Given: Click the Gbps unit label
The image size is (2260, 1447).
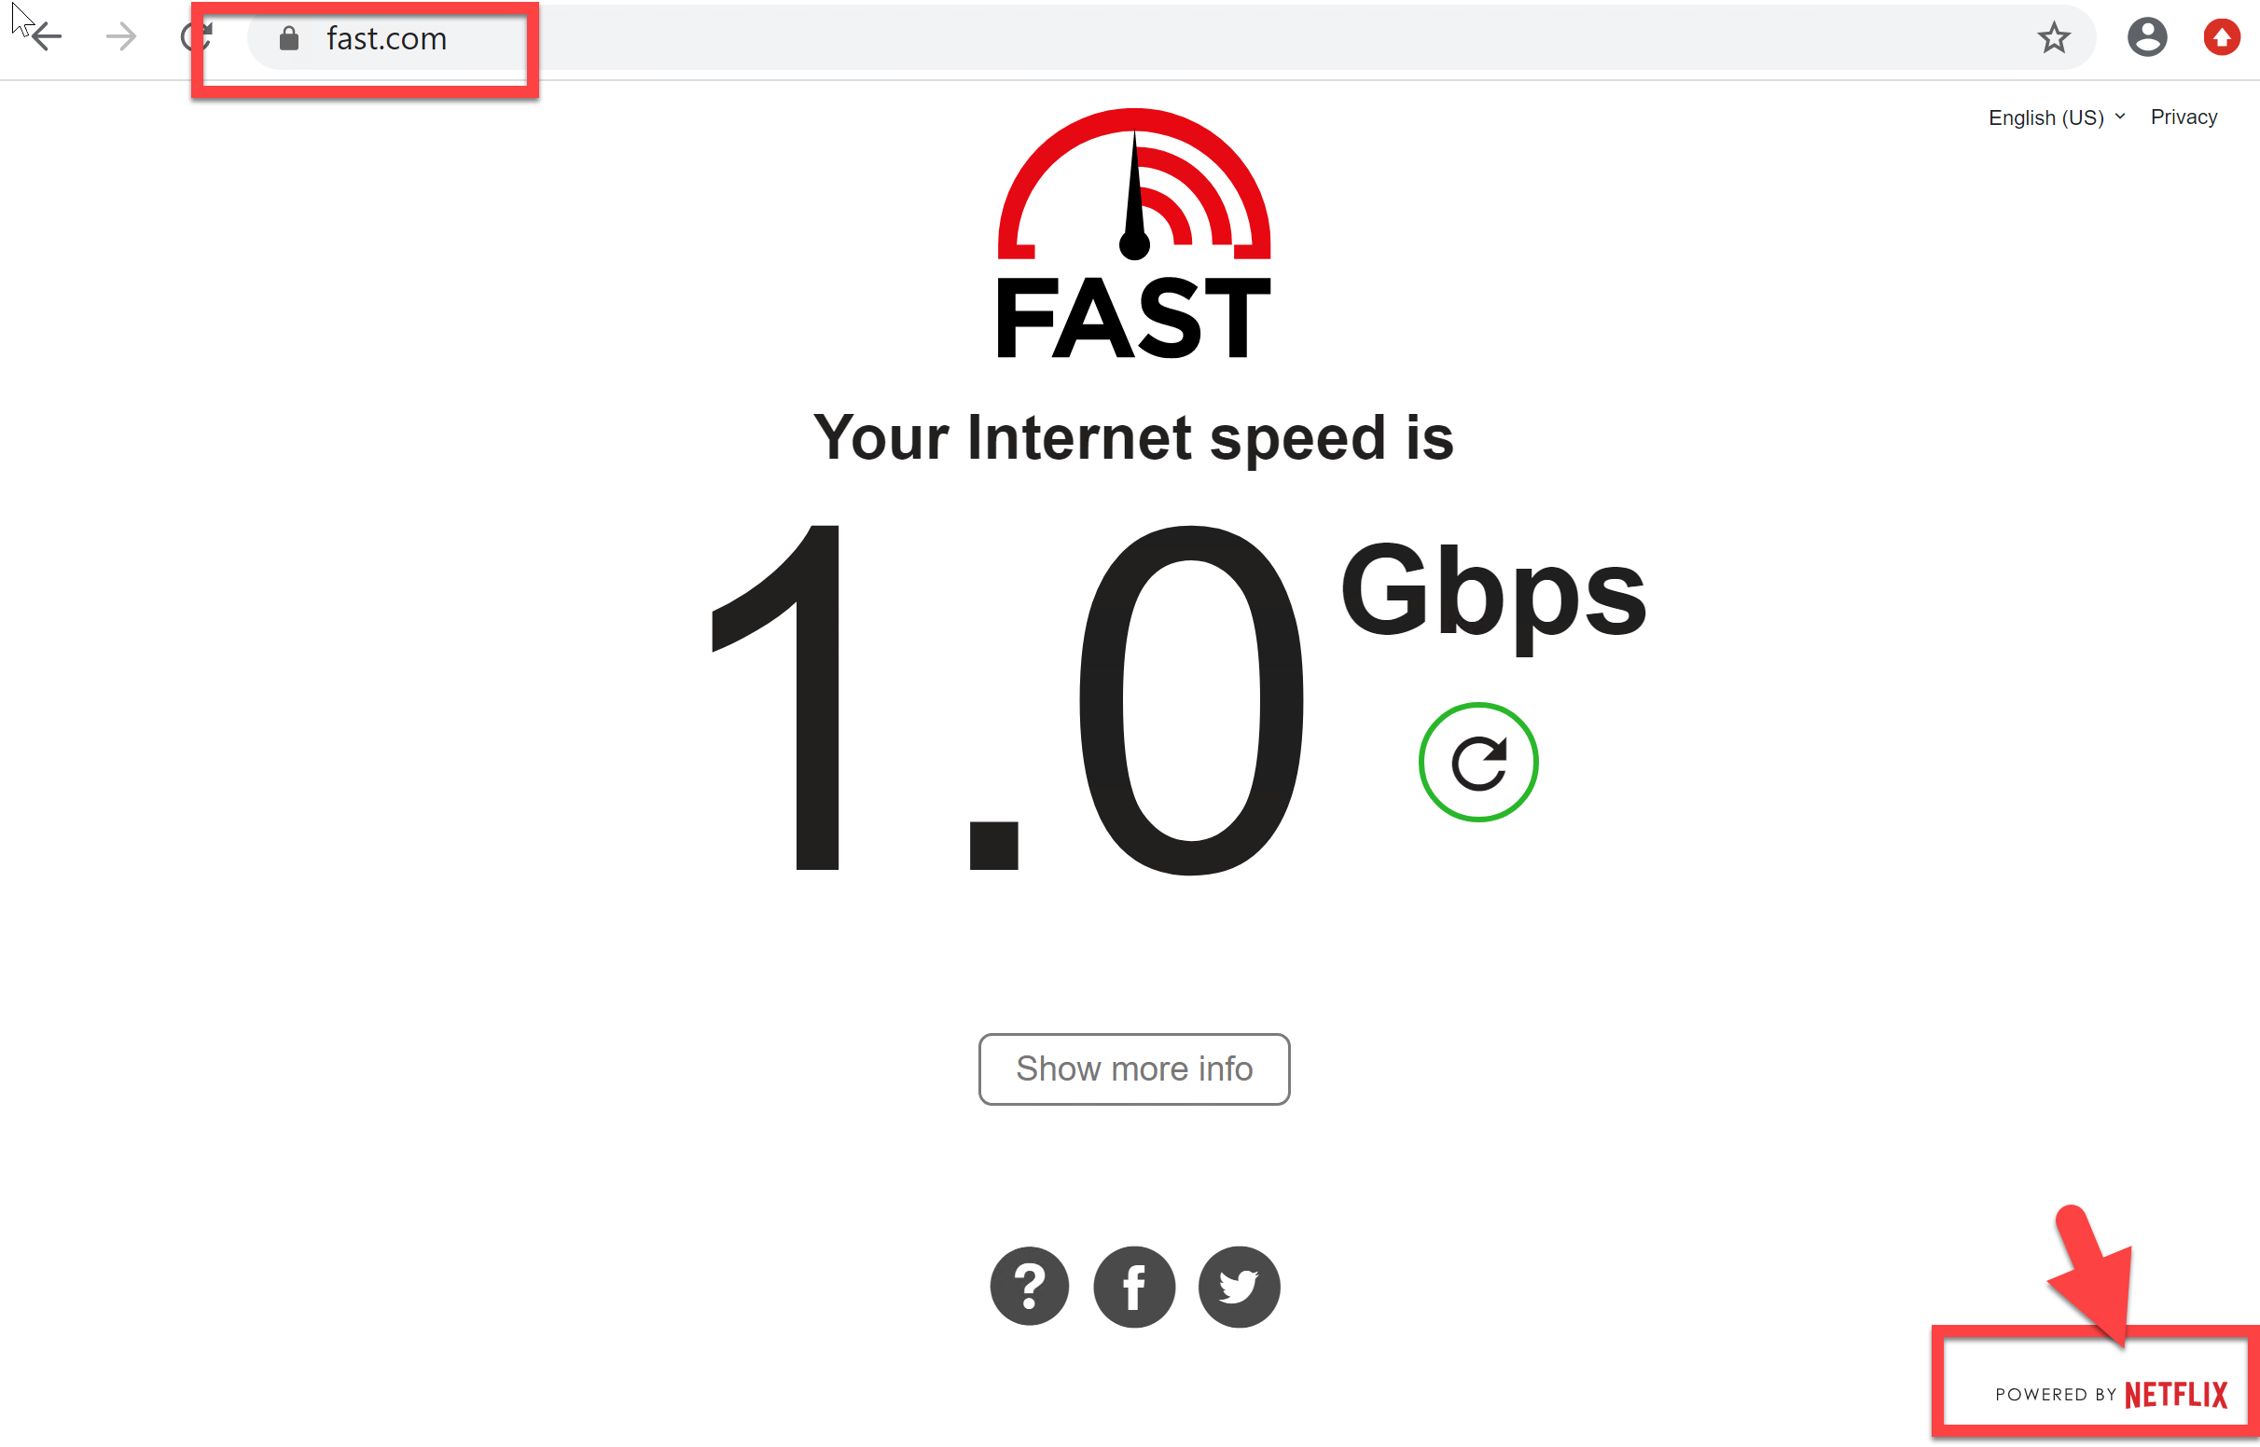Looking at the screenshot, I should (x=1493, y=595).
